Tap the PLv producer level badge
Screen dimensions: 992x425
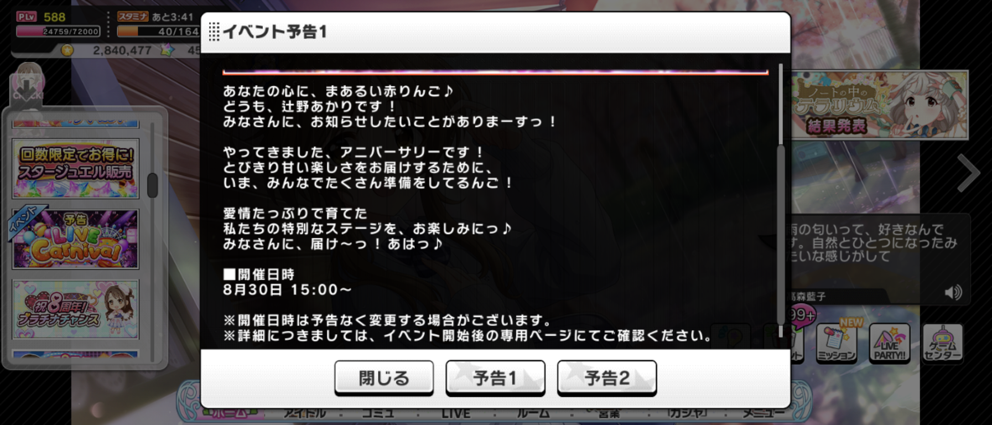click(x=26, y=17)
